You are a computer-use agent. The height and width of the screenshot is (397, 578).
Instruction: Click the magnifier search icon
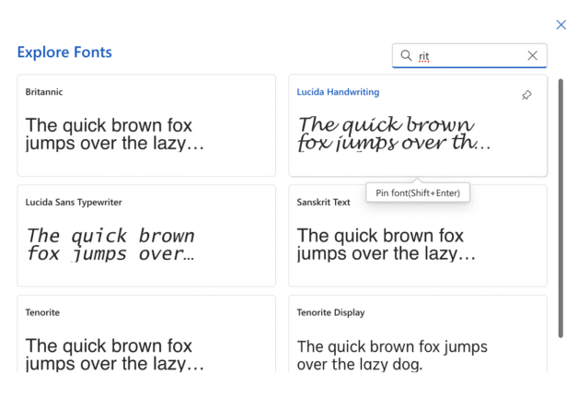coord(406,55)
